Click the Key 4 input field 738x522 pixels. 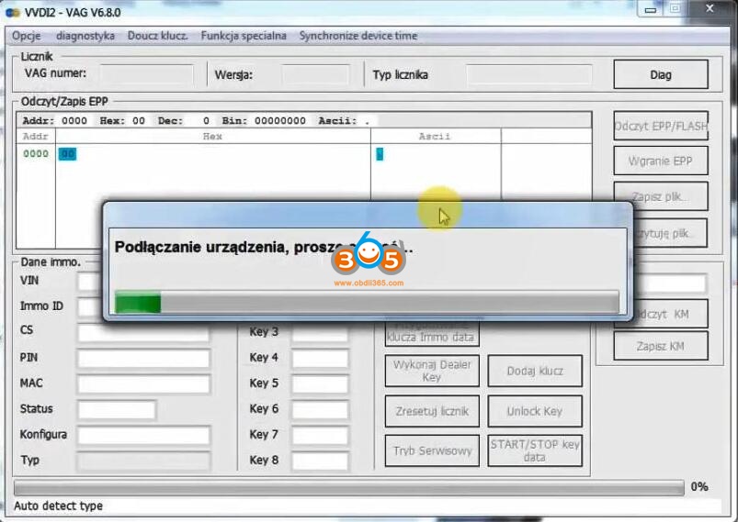pyautogui.click(x=320, y=359)
